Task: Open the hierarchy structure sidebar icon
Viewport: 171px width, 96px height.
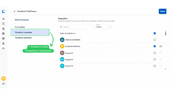Action: coord(3,43)
